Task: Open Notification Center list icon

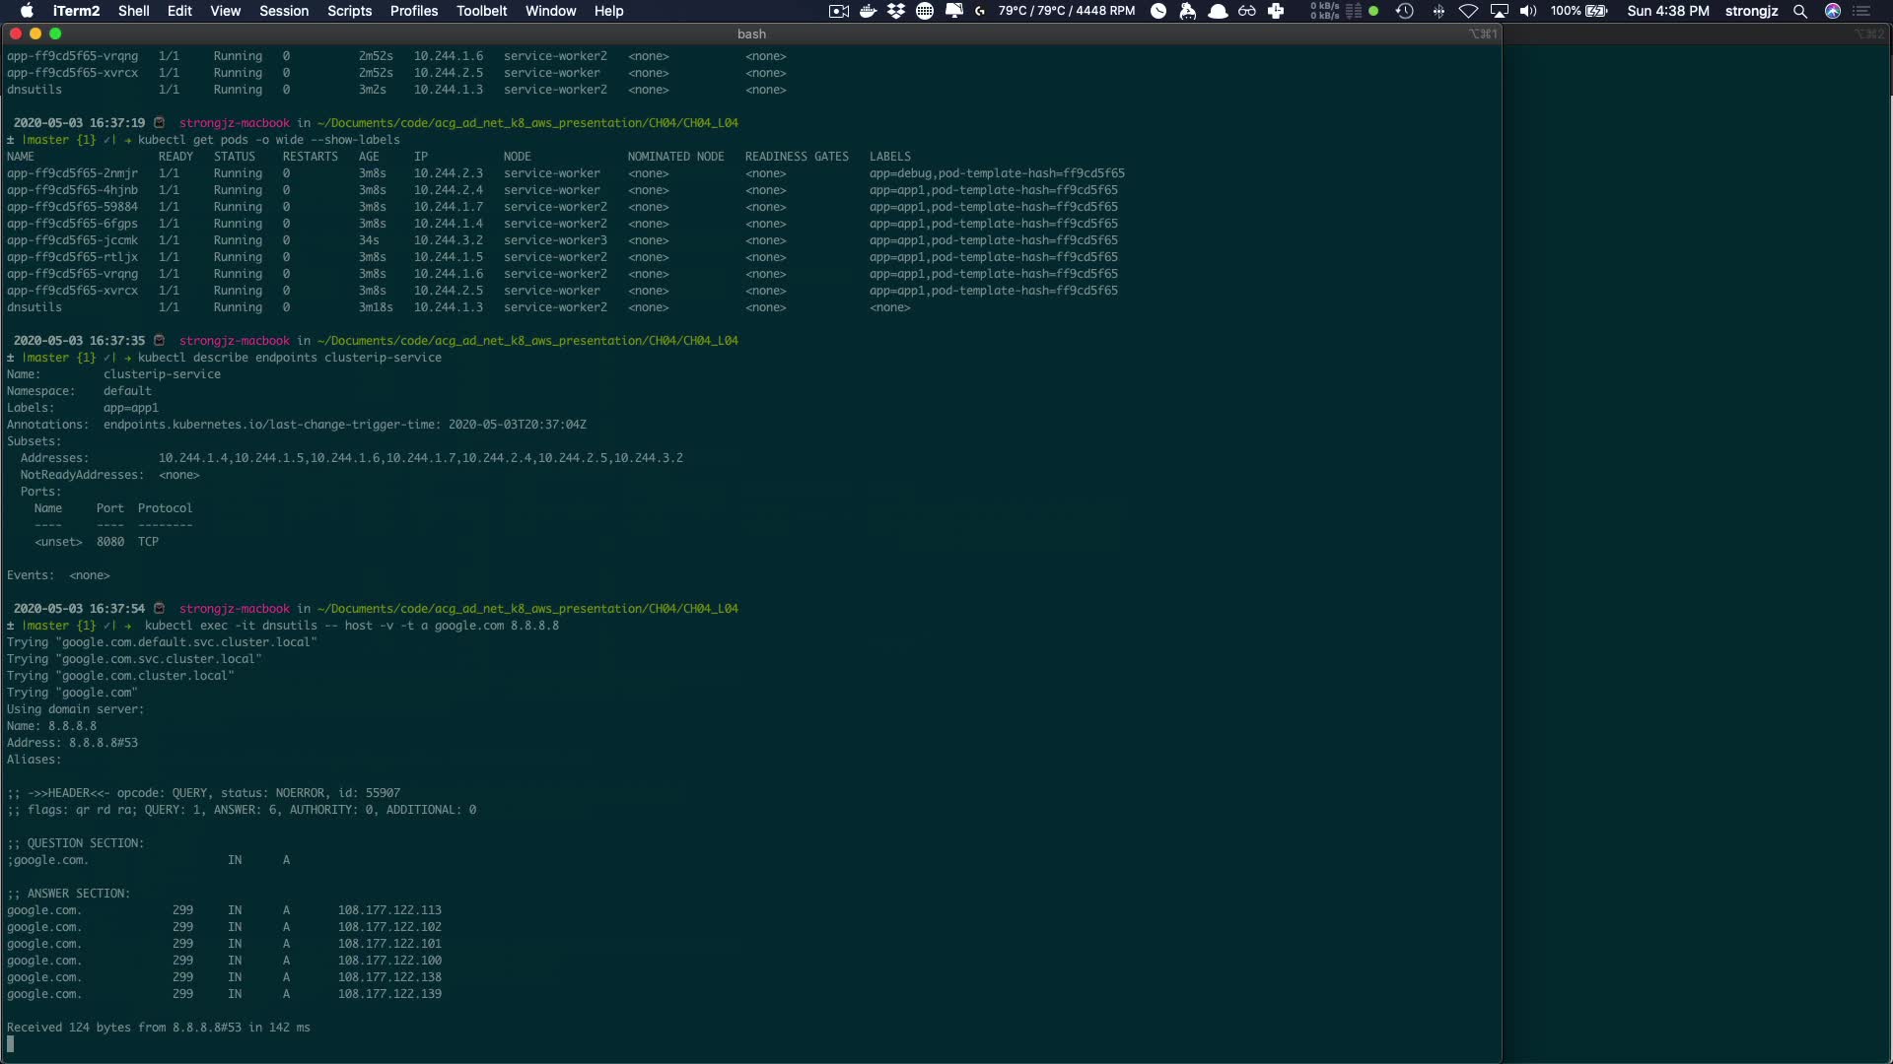Action: tap(1861, 11)
